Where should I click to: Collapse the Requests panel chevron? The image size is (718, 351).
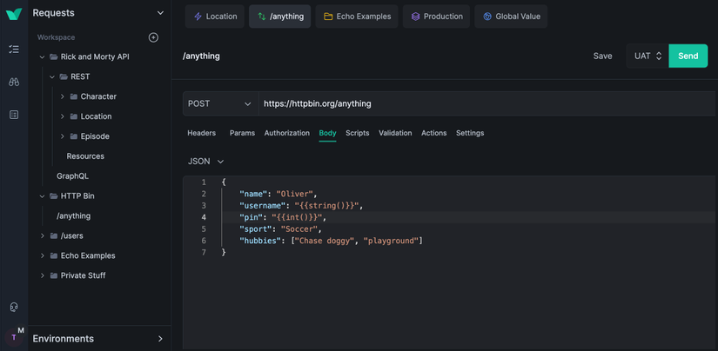coord(160,13)
